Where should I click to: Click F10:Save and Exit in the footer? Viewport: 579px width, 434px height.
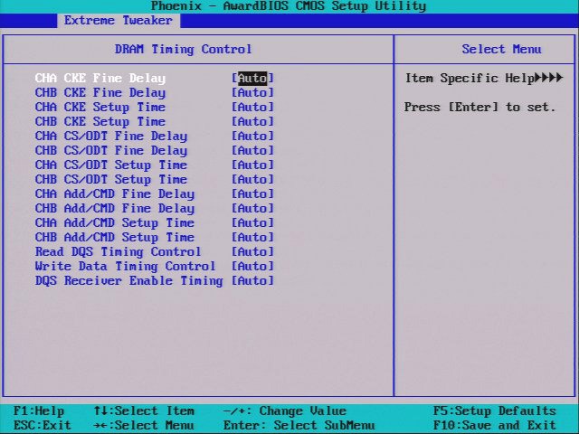pos(495,426)
